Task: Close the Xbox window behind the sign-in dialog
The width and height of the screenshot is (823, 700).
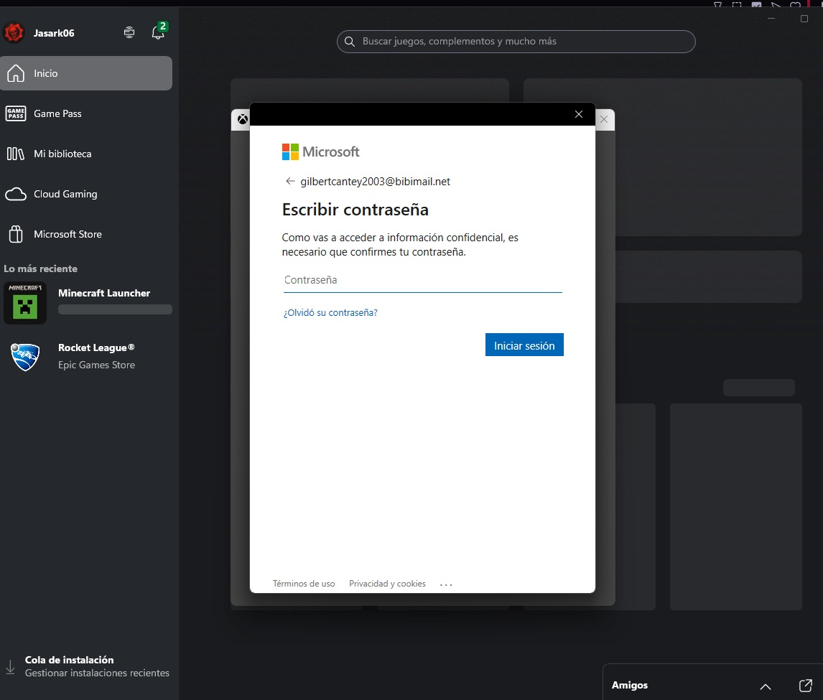Action: (604, 119)
